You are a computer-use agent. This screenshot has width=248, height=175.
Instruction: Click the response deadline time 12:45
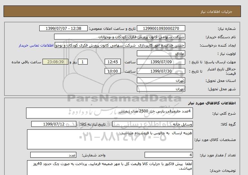pos(113,62)
